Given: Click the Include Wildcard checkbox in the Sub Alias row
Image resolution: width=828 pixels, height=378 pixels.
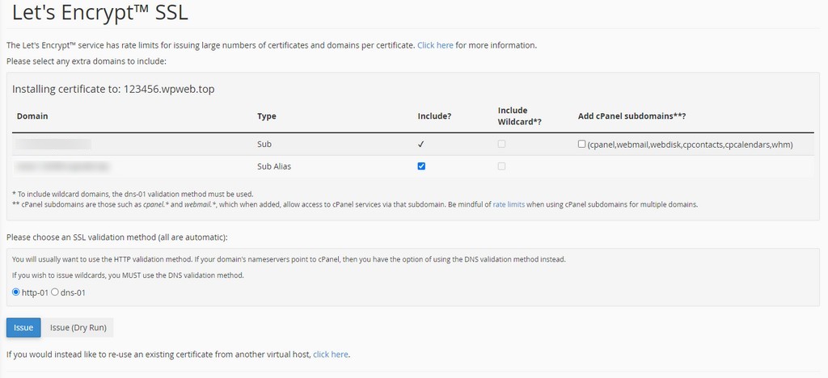Looking at the screenshot, I should click(501, 166).
